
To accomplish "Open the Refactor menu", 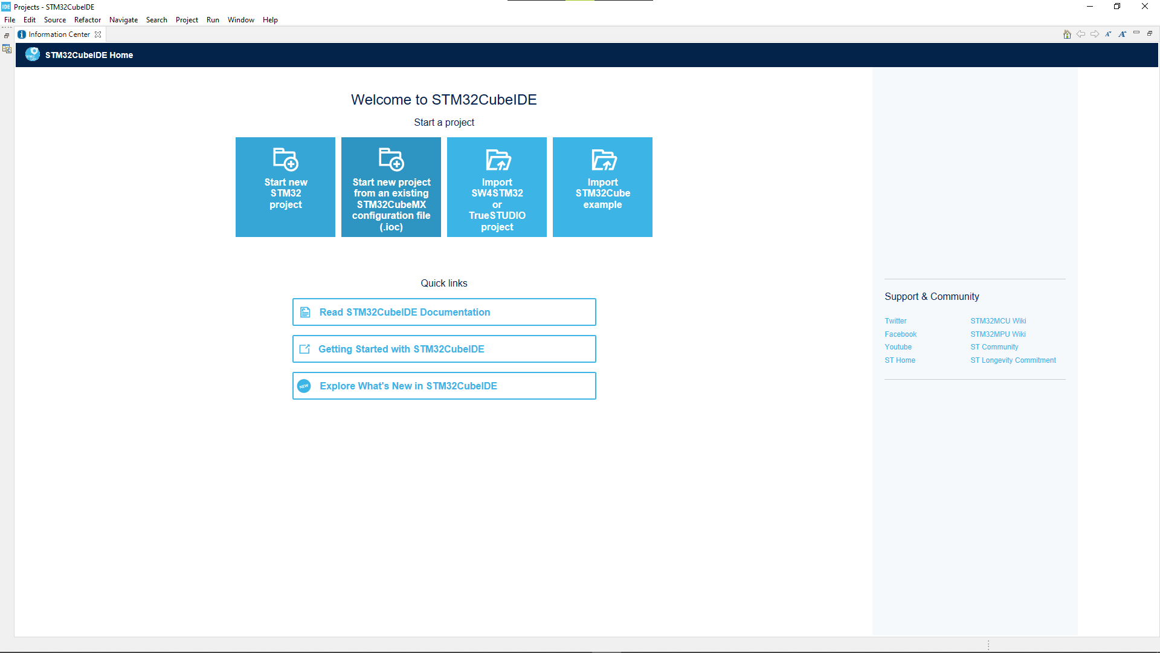I will (x=88, y=20).
